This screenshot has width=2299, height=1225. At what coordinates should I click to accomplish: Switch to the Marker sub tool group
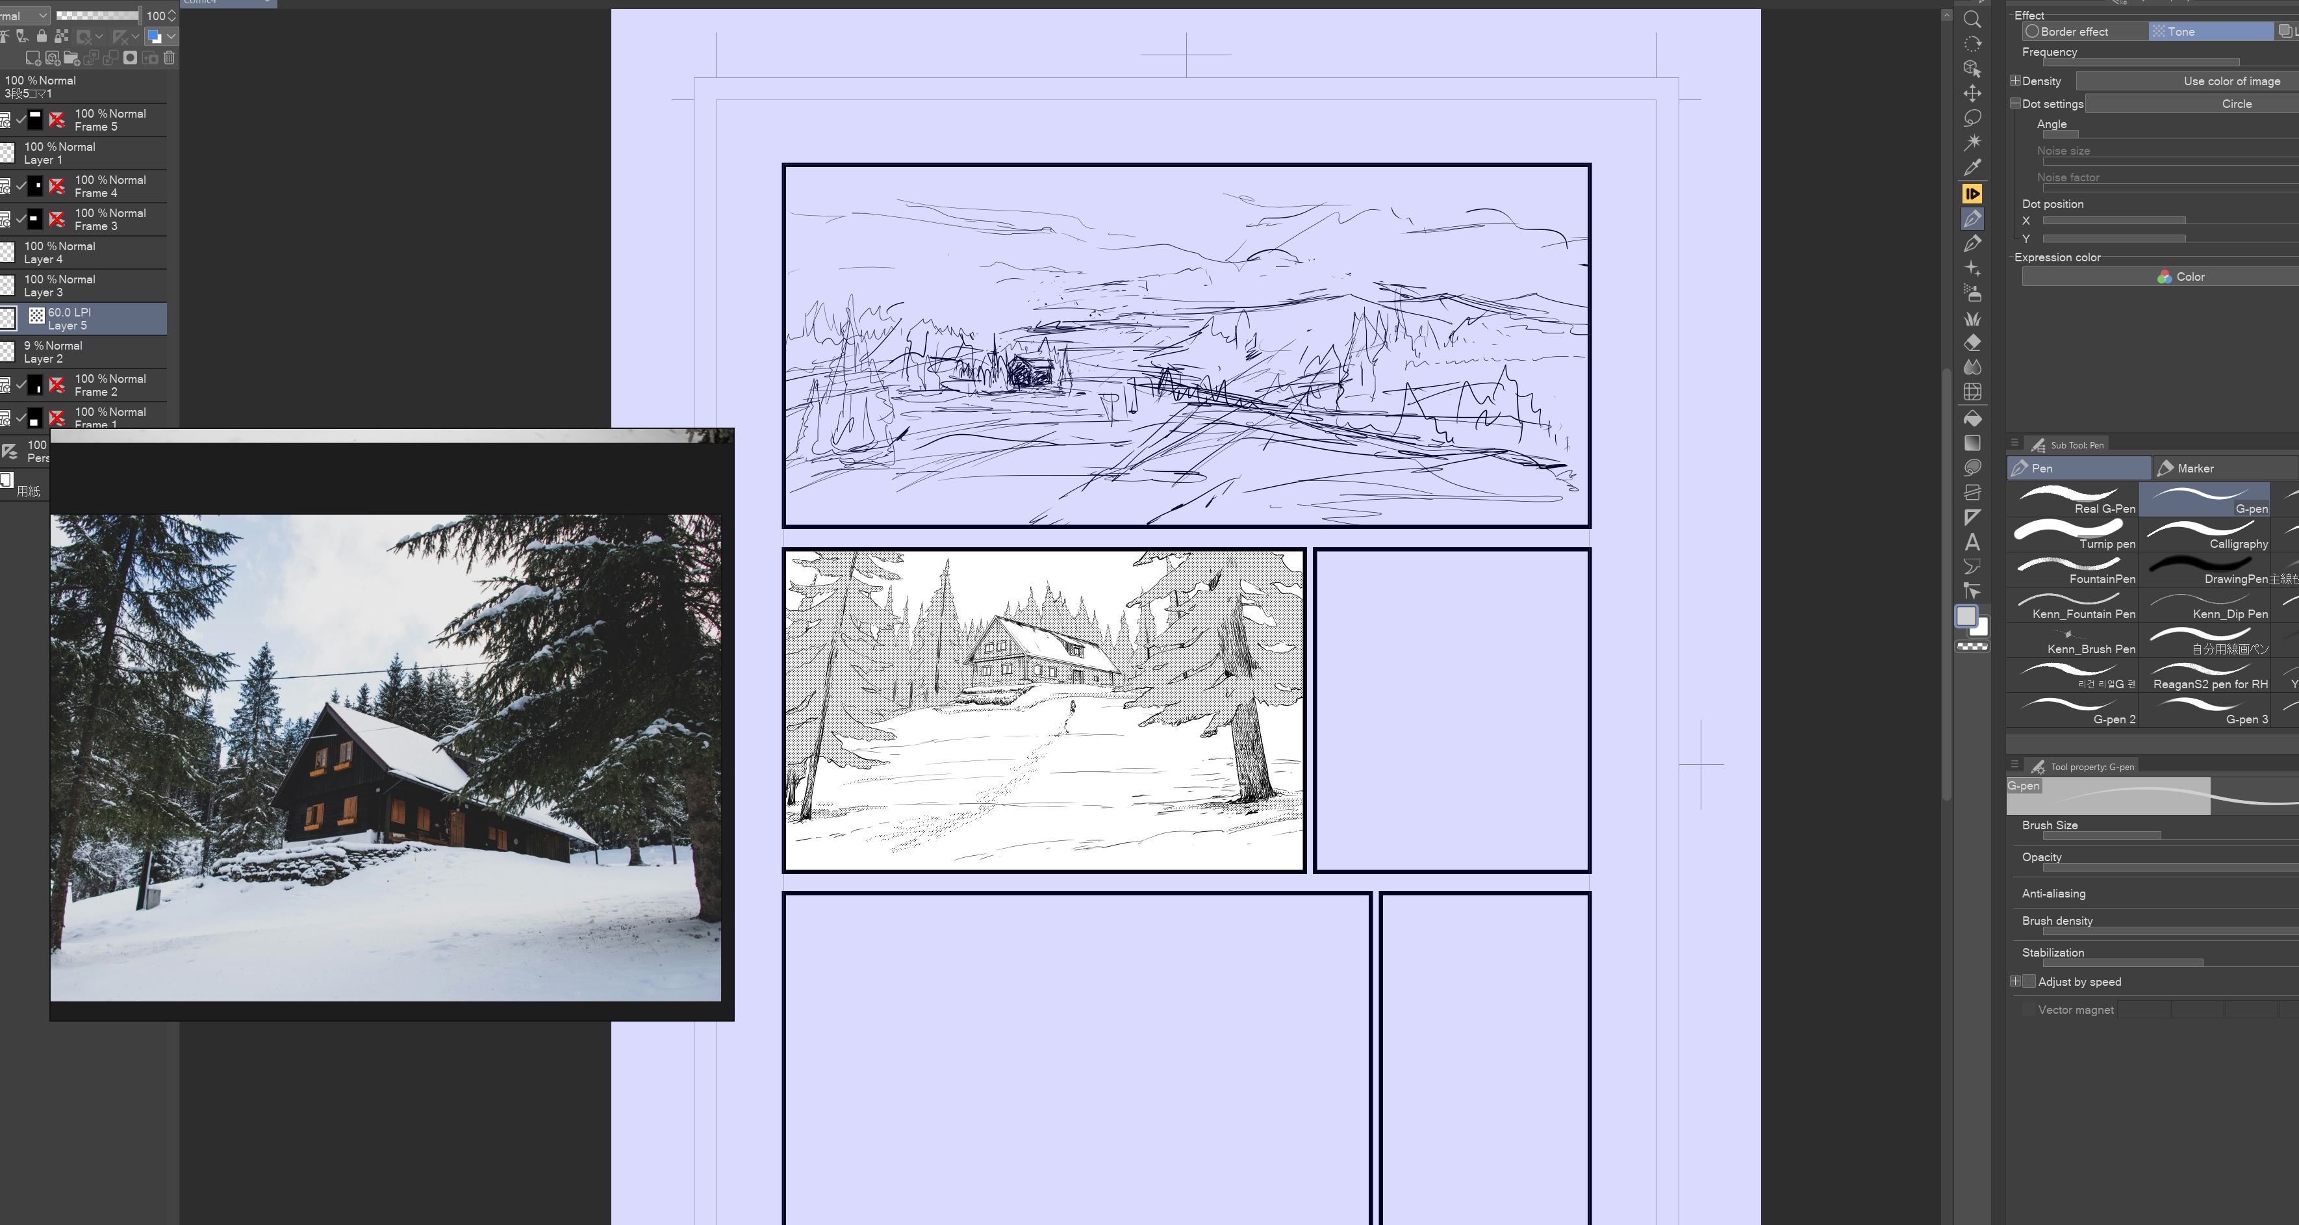pyautogui.click(x=2226, y=468)
